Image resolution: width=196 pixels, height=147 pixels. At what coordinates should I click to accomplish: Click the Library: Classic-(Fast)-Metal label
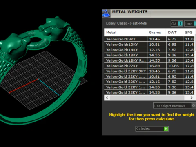tap(127, 23)
